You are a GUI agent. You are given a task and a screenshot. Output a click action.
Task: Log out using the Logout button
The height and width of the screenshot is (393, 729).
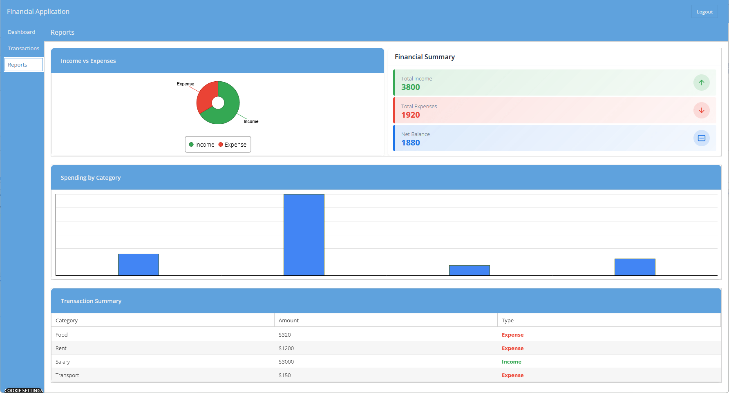click(704, 12)
